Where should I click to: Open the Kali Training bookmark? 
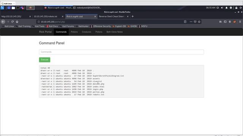coord(23,26)
